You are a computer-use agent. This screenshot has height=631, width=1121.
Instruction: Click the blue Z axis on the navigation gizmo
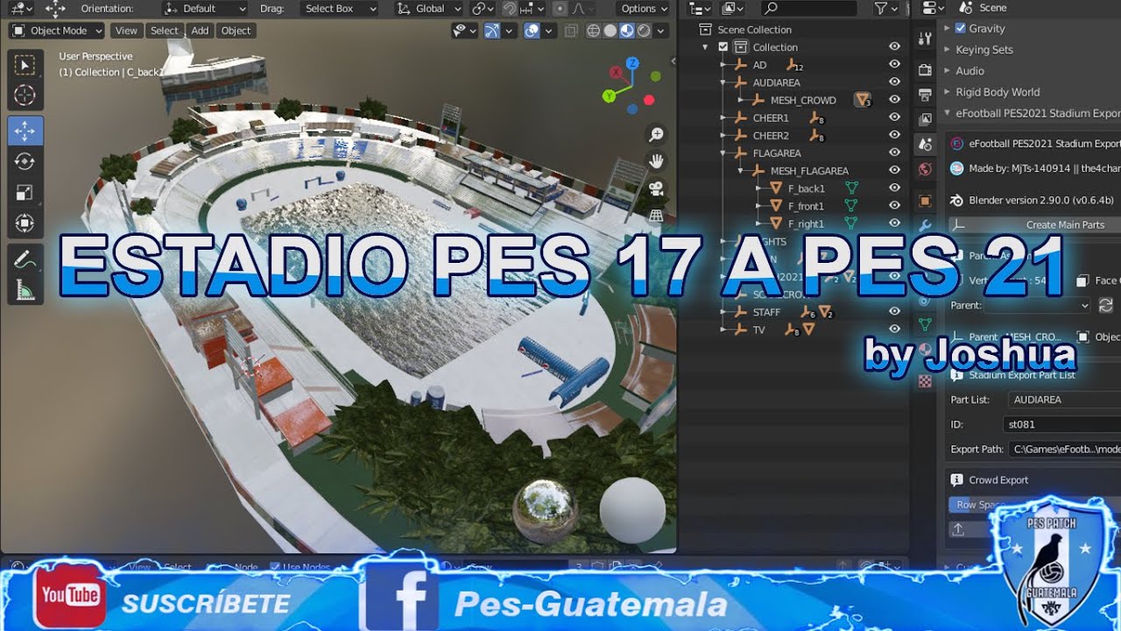[632, 63]
